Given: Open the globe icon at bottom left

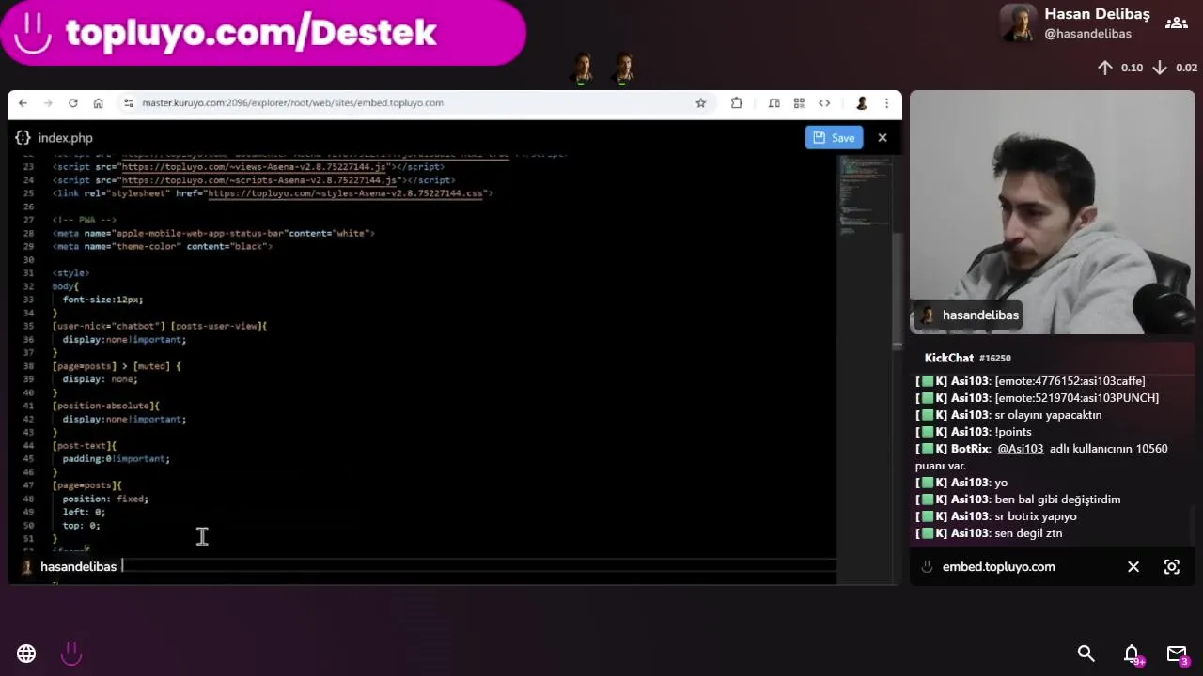Looking at the screenshot, I should coord(26,653).
